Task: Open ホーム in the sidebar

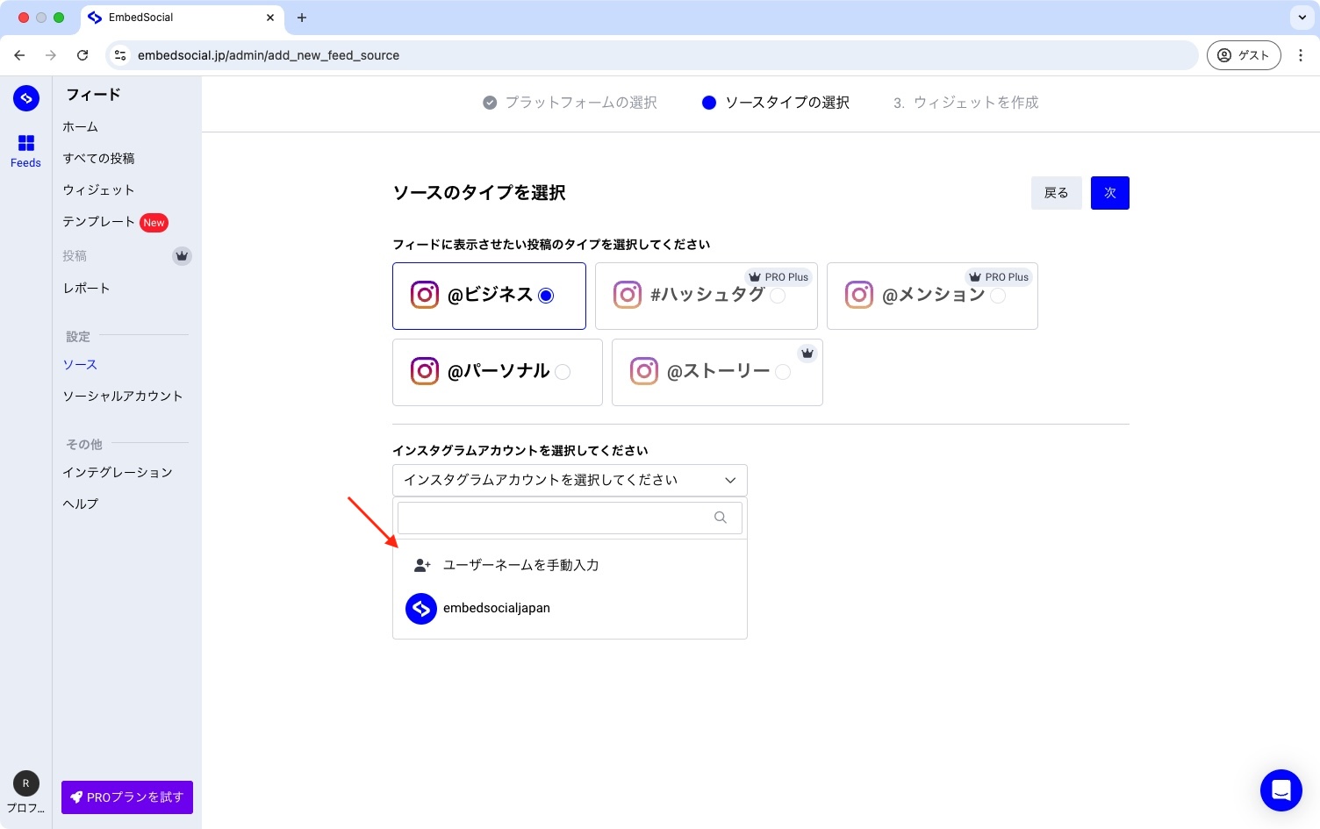Action: pyautogui.click(x=81, y=127)
